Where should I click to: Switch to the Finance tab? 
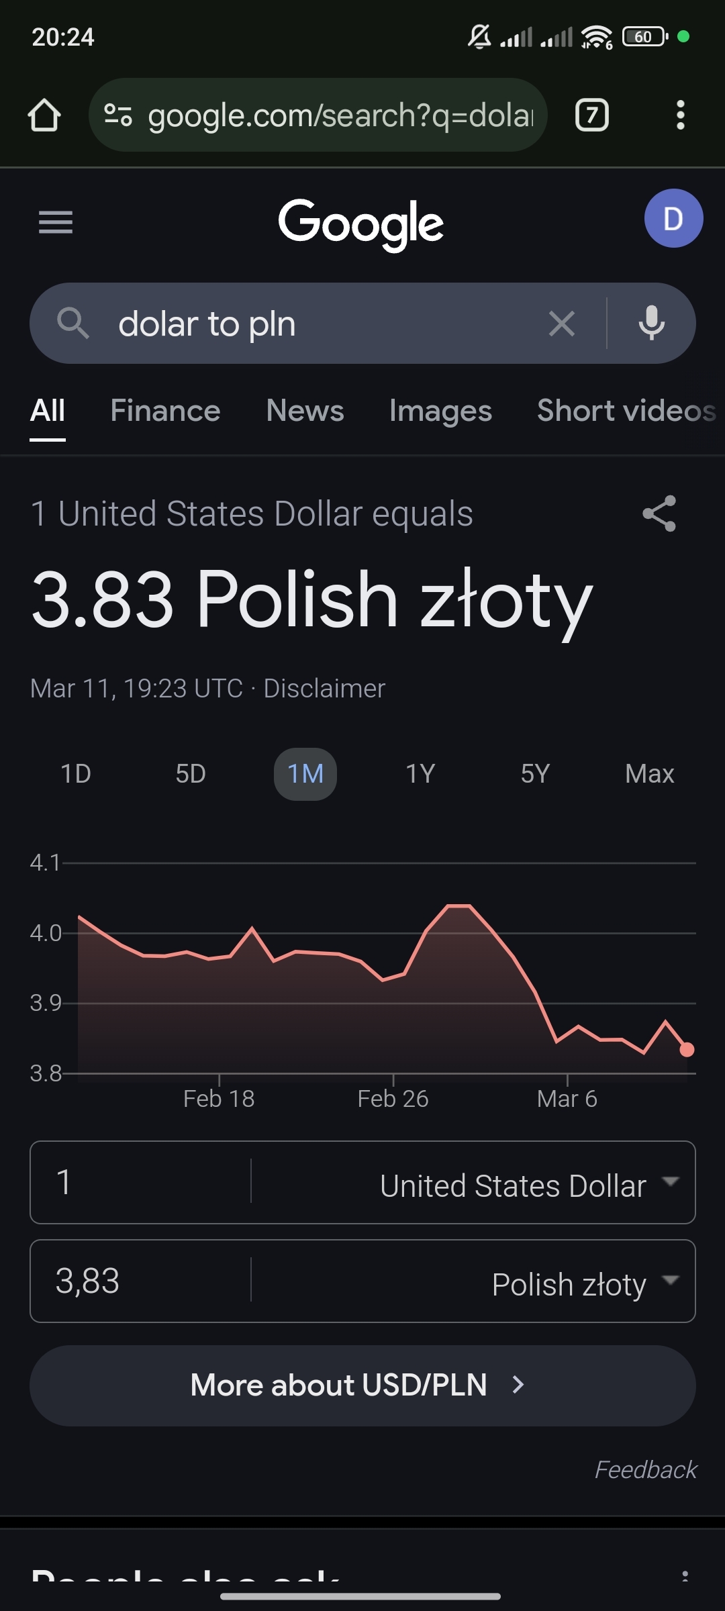[x=165, y=411]
